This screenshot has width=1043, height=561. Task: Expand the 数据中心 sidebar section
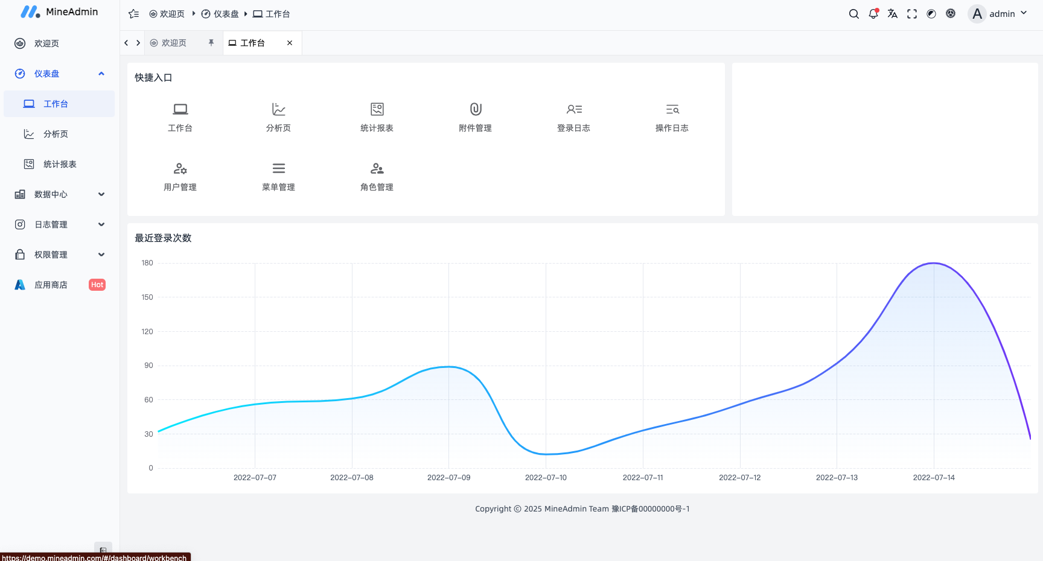tap(59, 194)
